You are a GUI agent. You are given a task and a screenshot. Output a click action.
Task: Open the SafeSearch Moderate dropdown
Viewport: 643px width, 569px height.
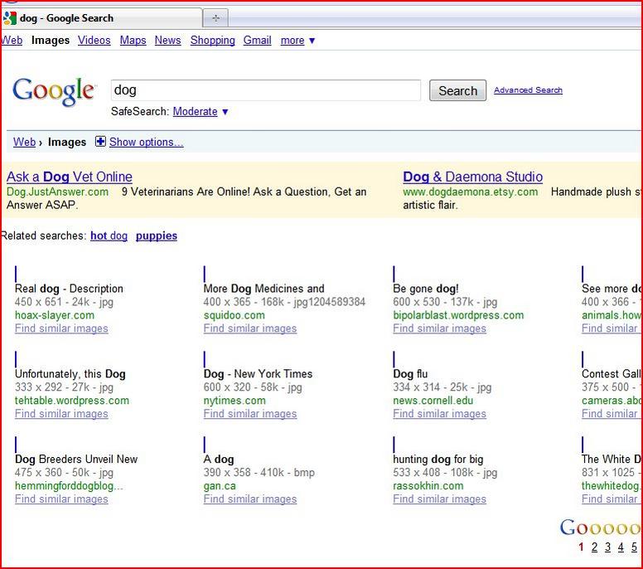(x=201, y=111)
